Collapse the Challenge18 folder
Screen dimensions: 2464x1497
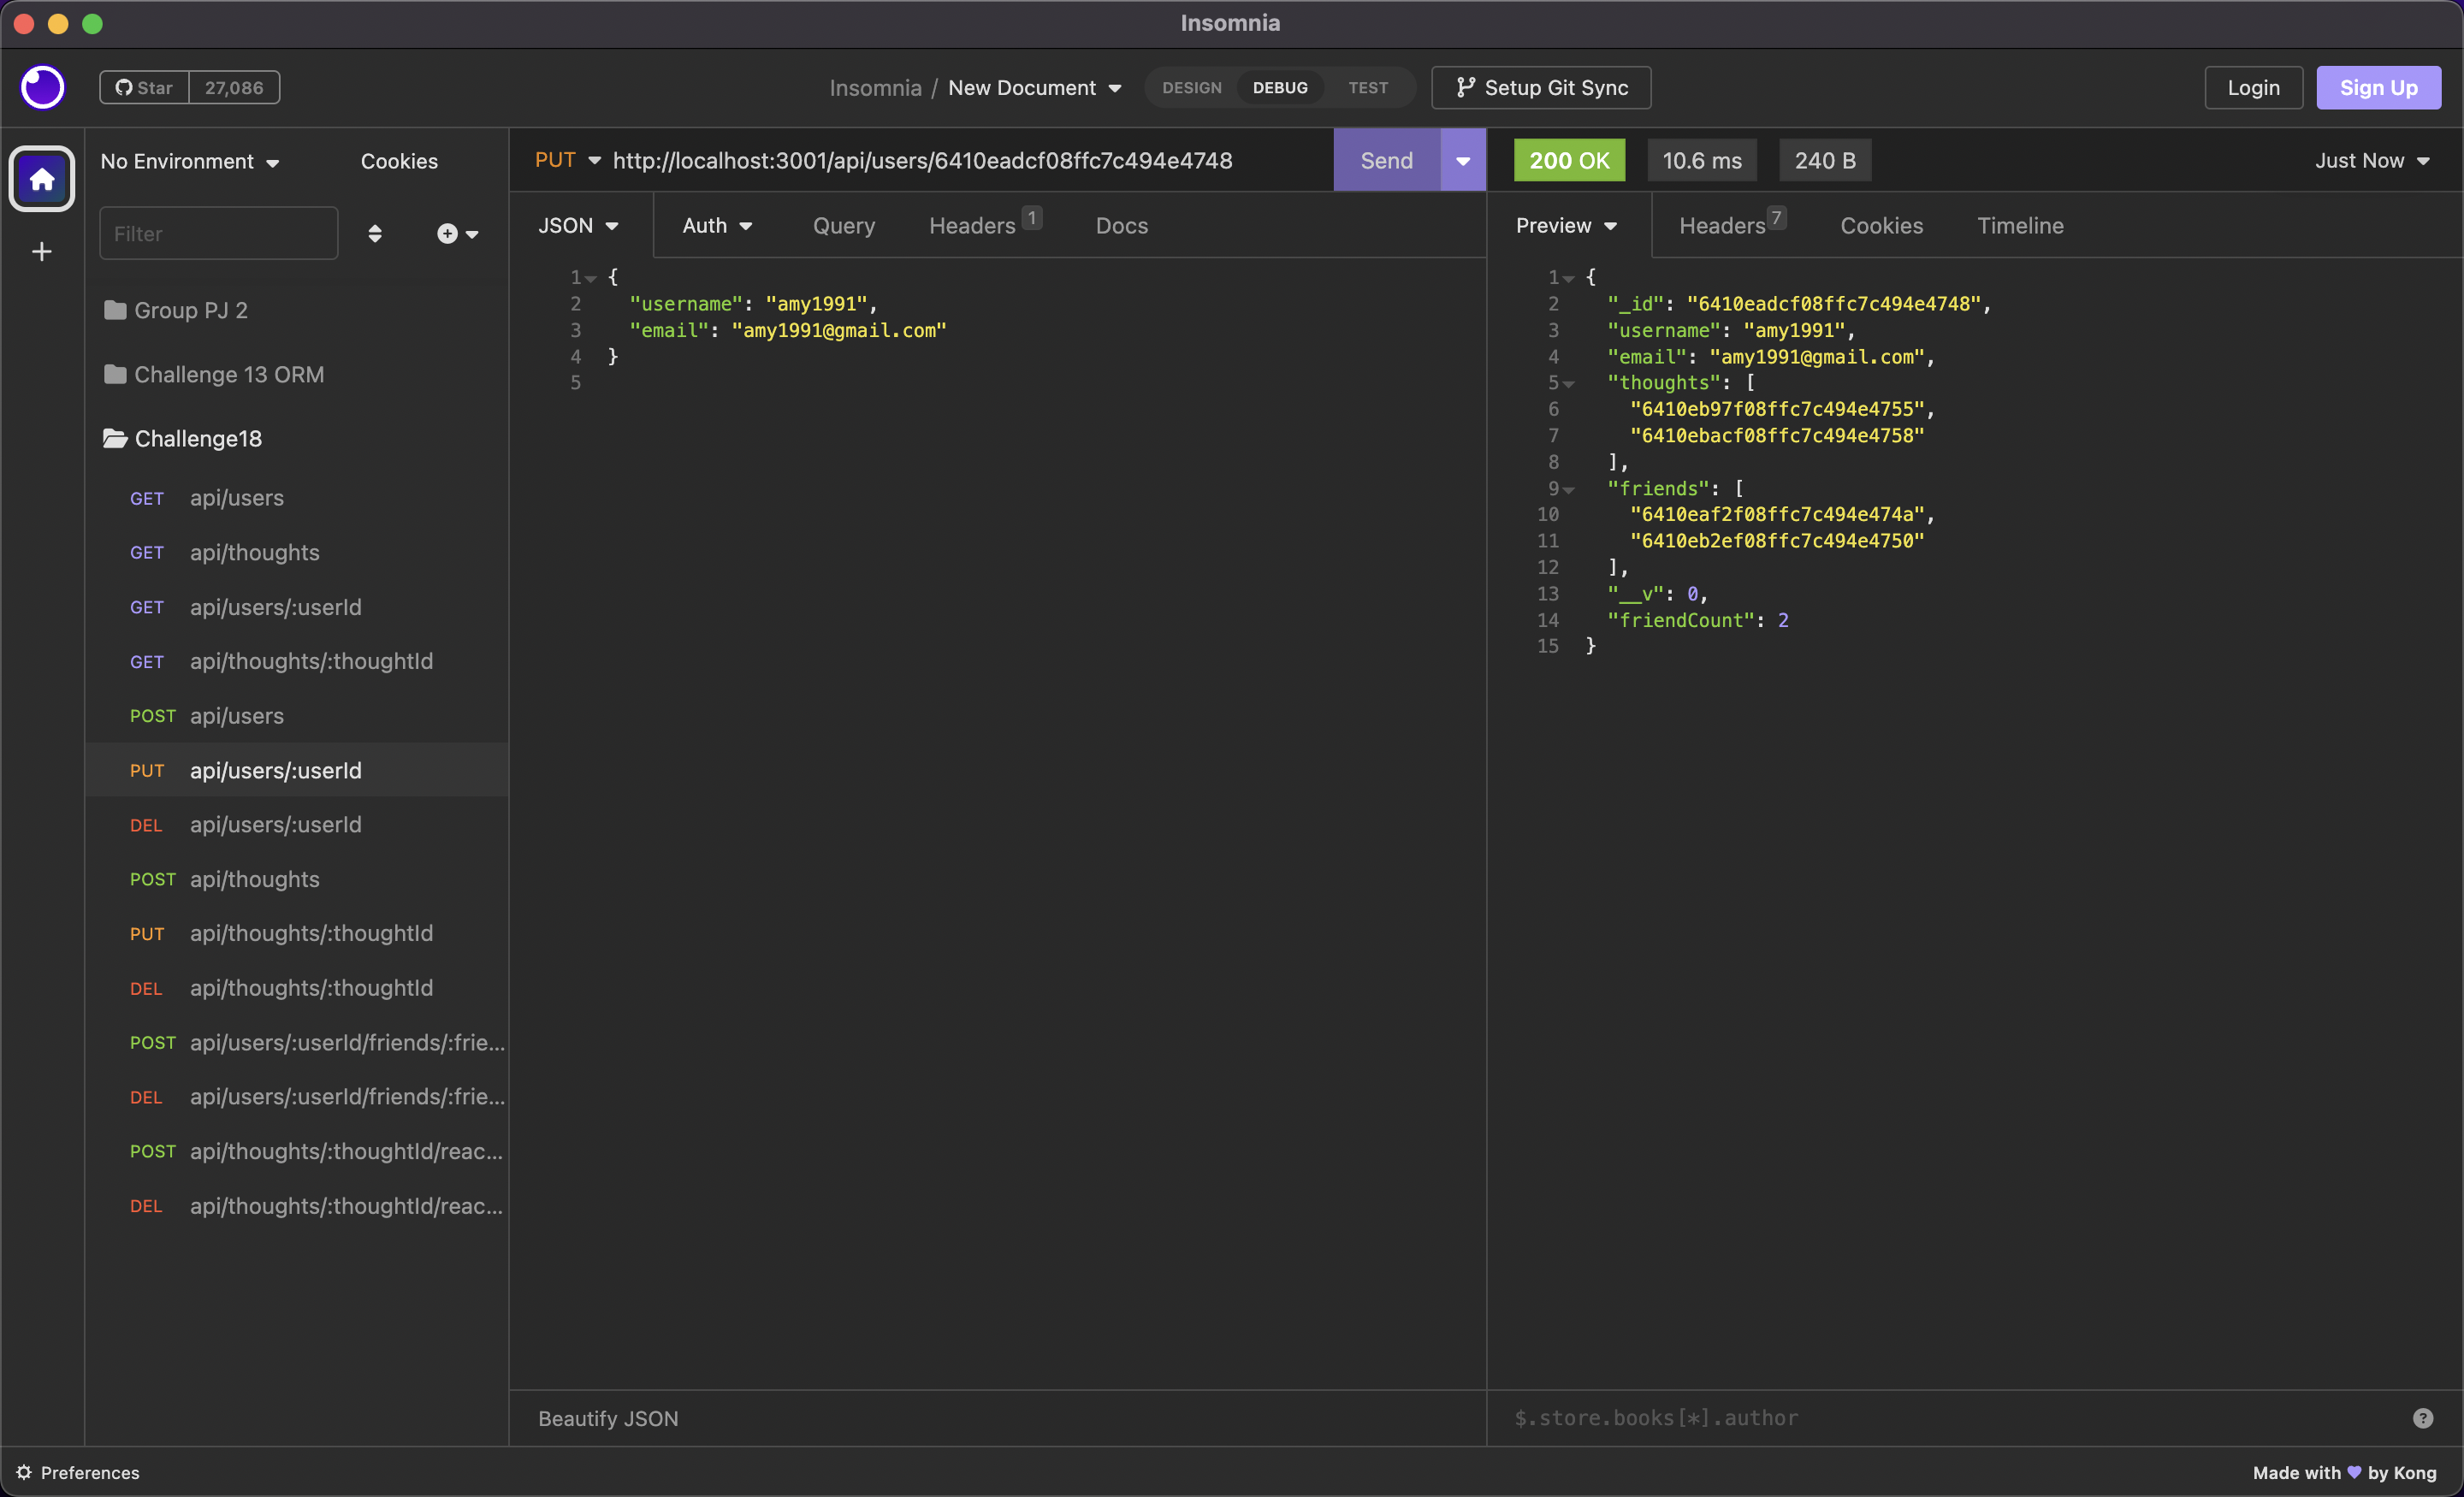coord(197,438)
